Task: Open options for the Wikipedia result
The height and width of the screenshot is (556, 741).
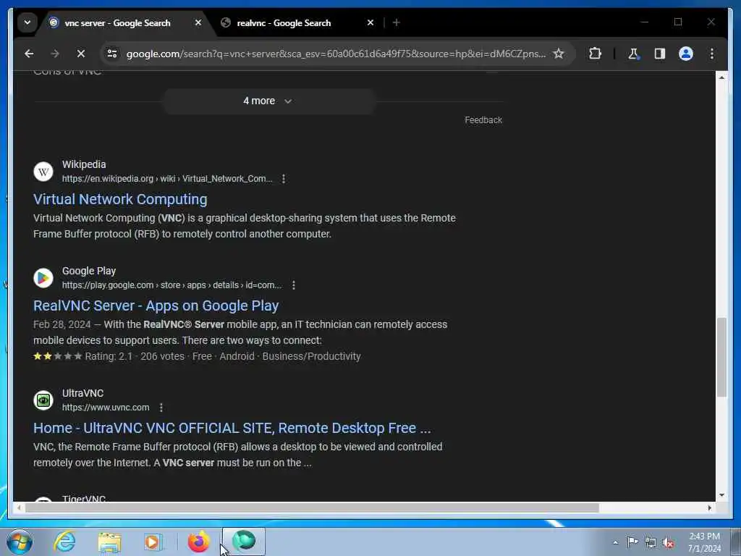Action: coord(284,179)
